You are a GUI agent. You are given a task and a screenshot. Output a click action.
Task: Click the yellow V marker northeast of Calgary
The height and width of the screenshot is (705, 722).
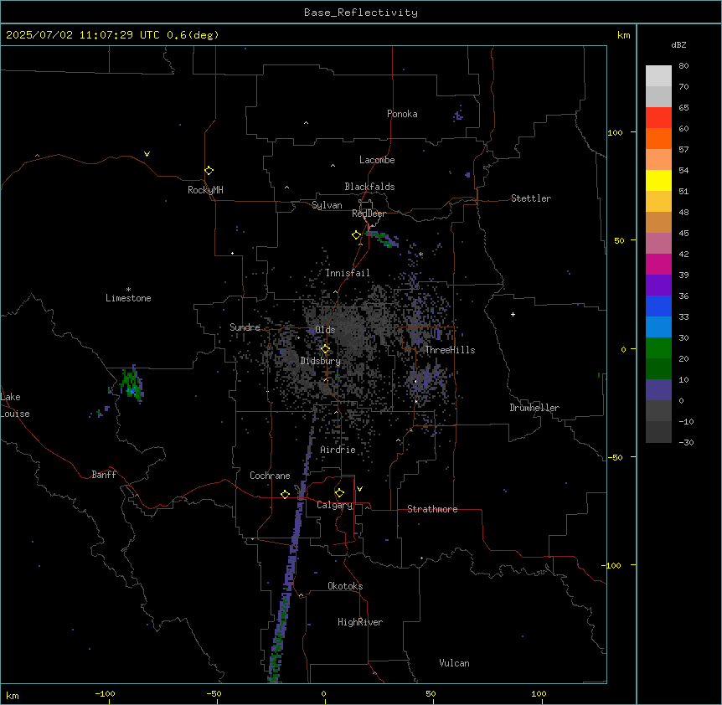[x=359, y=489]
